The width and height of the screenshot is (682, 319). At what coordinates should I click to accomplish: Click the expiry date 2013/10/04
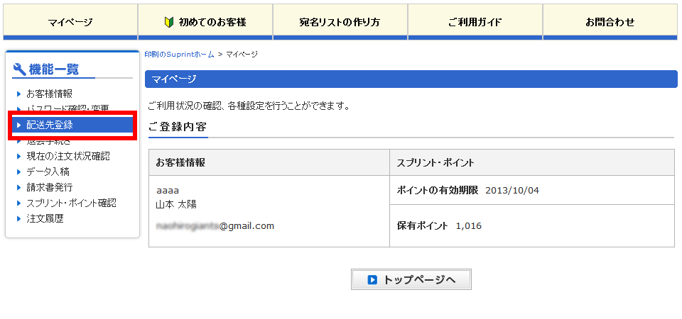(x=512, y=190)
